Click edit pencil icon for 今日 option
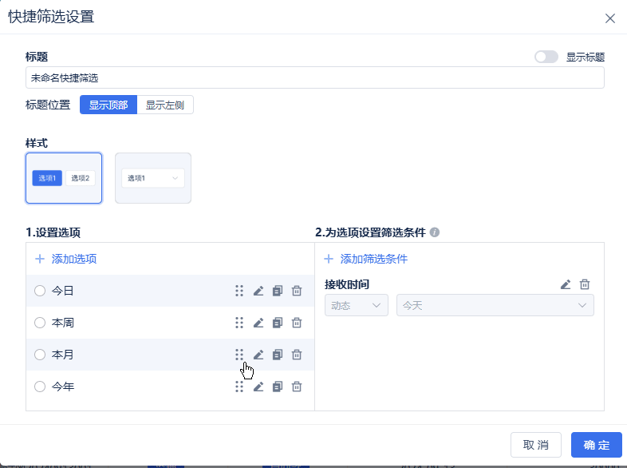 tap(258, 291)
